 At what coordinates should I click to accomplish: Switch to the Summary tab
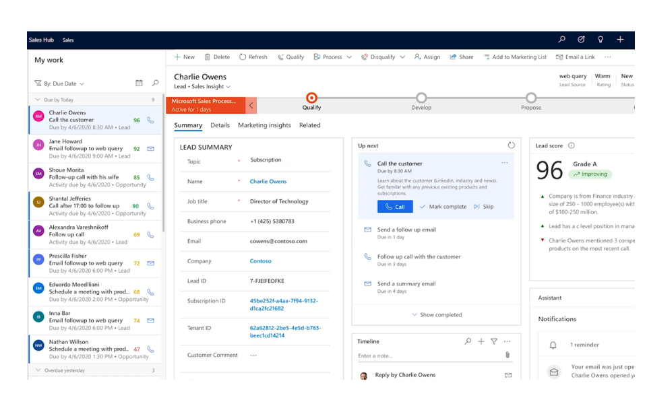[x=188, y=125]
